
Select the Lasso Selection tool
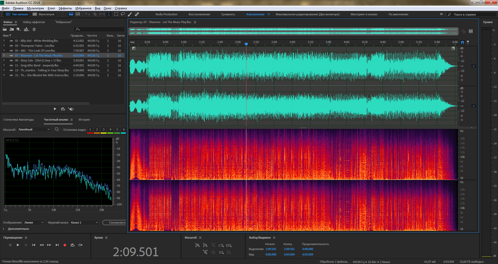tap(123, 14)
